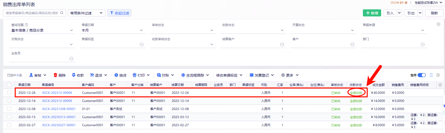Open the 客户 selector ellipsis icon

pyautogui.click(x=352, y=45)
